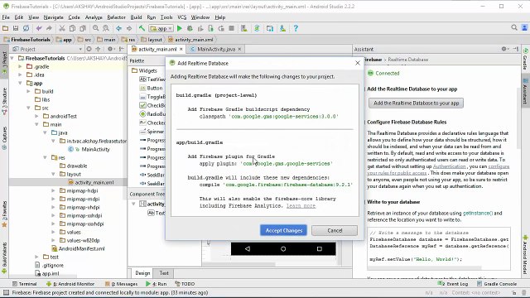Click the Debug app bug icon
This screenshot has width=530, height=298.
tap(190, 28)
